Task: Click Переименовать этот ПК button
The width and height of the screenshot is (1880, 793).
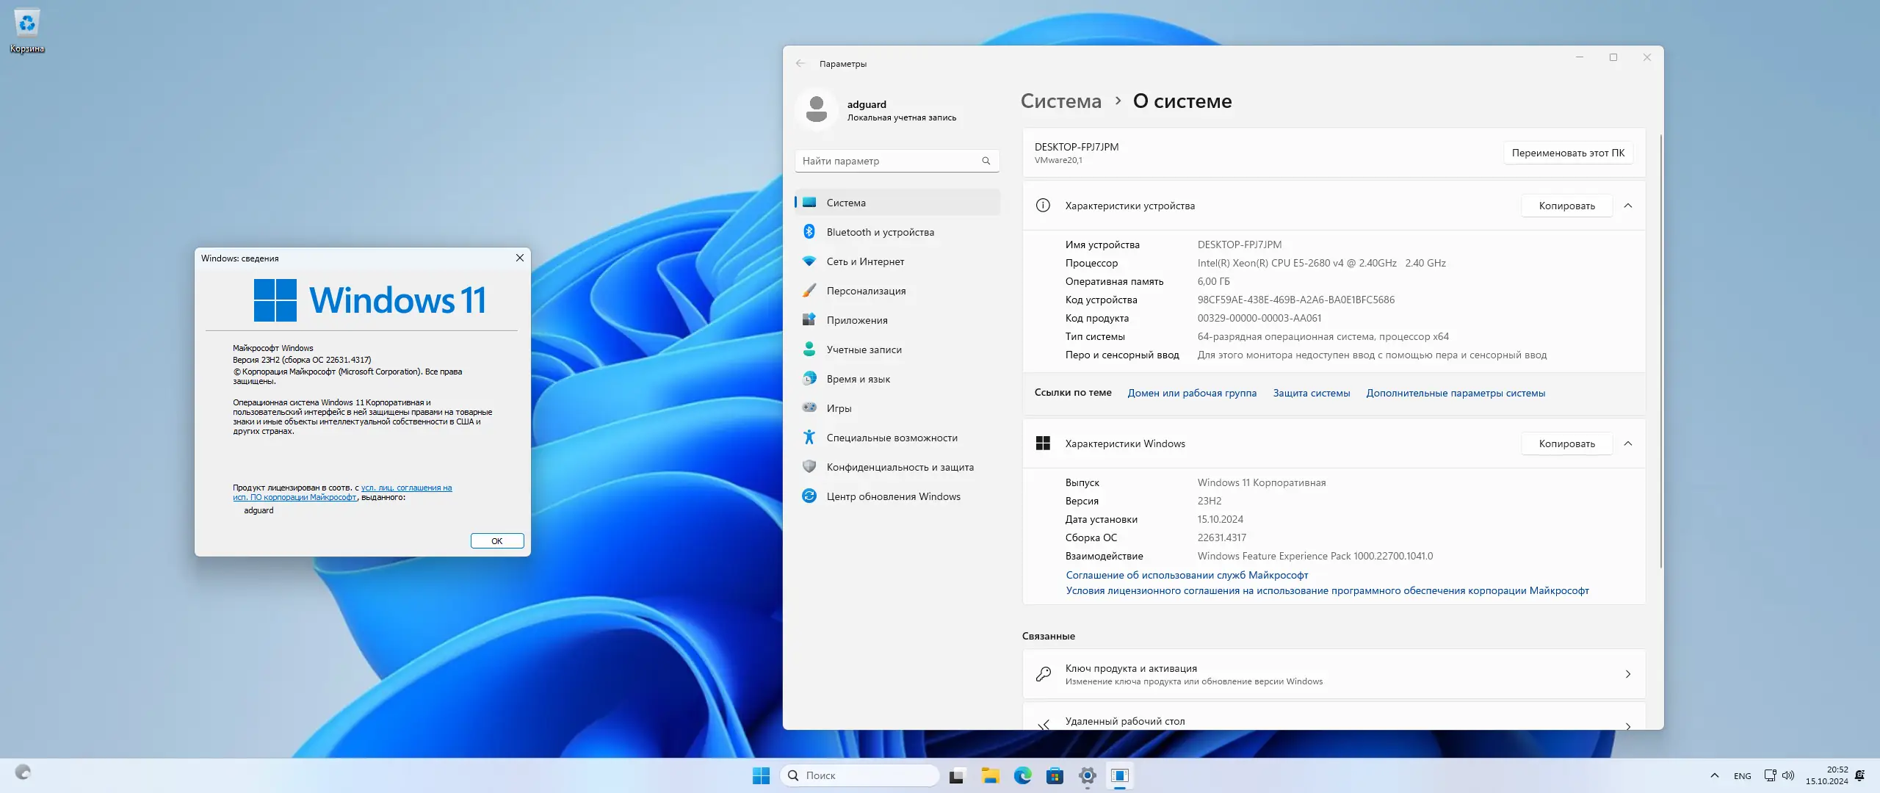Action: point(1567,153)
